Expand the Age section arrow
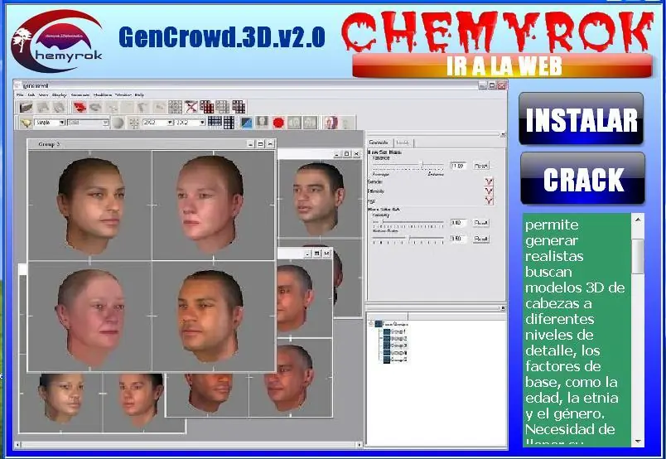 489,201
